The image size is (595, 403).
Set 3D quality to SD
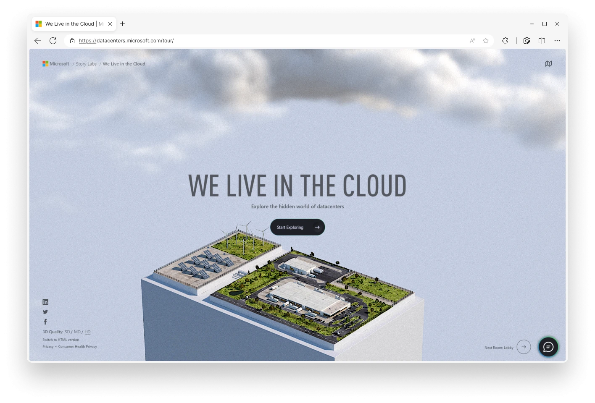coord(67,332)
